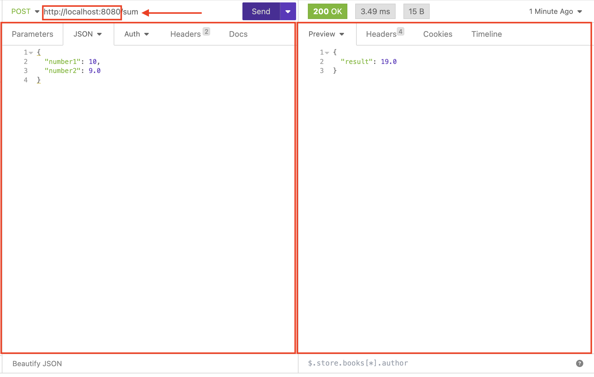Screen dimensions: 594x377
Task: Open the Auth tab dropdown
Action: [137, 34]
